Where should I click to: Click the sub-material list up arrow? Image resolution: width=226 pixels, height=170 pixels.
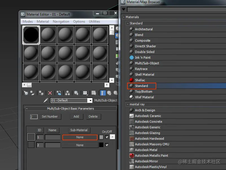point(112,137)
